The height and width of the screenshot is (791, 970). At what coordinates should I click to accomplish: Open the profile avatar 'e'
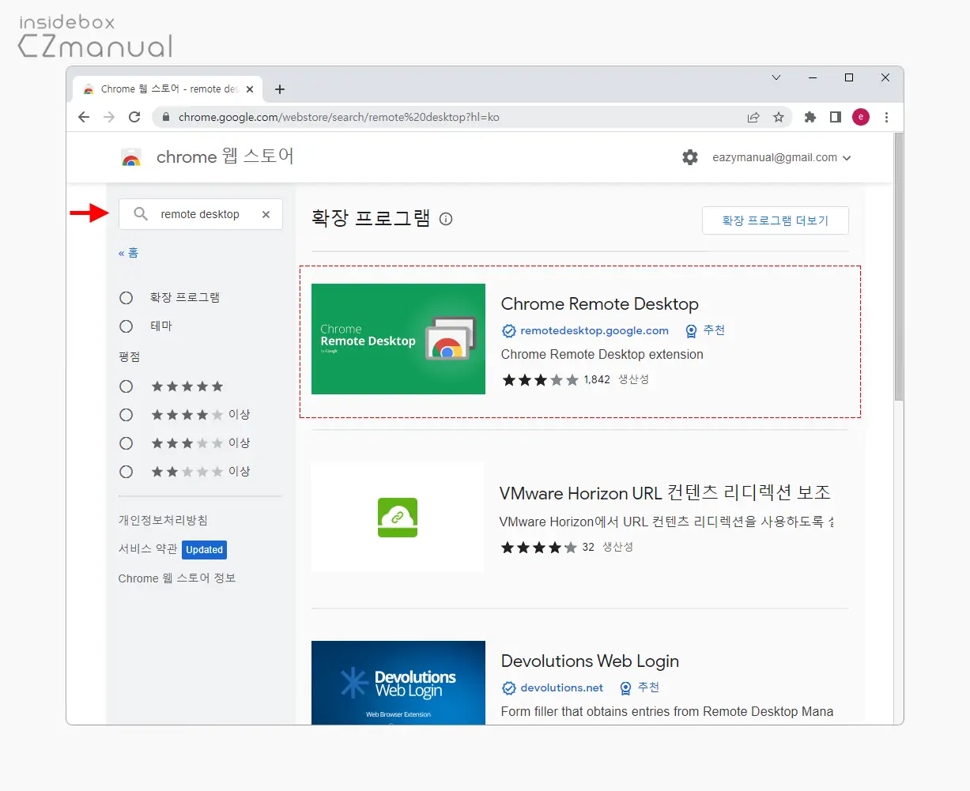[861, 117]
